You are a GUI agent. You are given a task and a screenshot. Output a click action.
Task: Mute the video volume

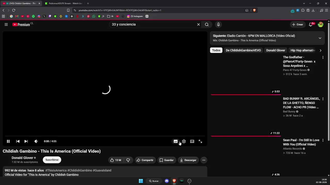[x=36, y=141]
